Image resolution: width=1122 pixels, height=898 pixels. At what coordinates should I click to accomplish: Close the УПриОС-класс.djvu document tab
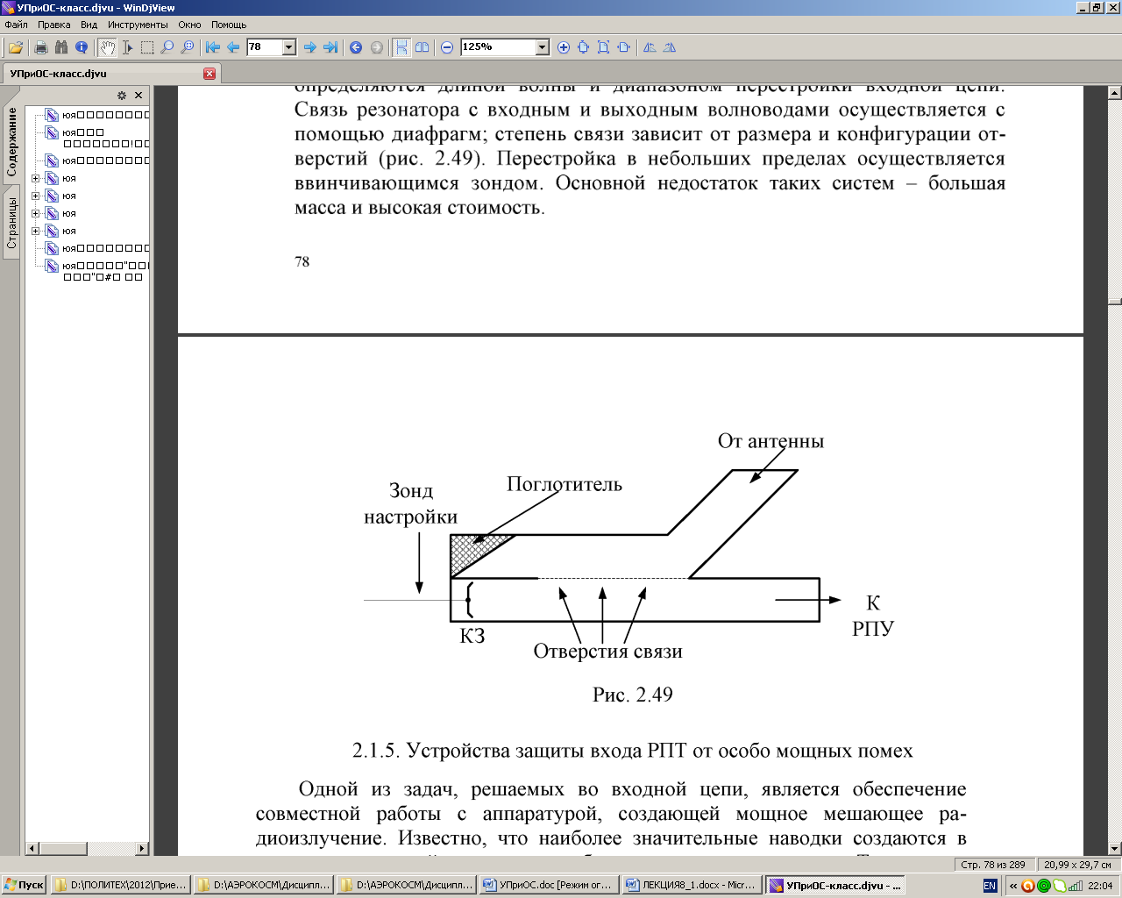click(x=209, y=74)
